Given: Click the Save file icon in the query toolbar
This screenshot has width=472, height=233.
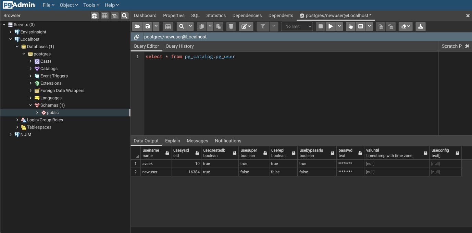Looking at the screenshot, I should (x=147, y=26).
